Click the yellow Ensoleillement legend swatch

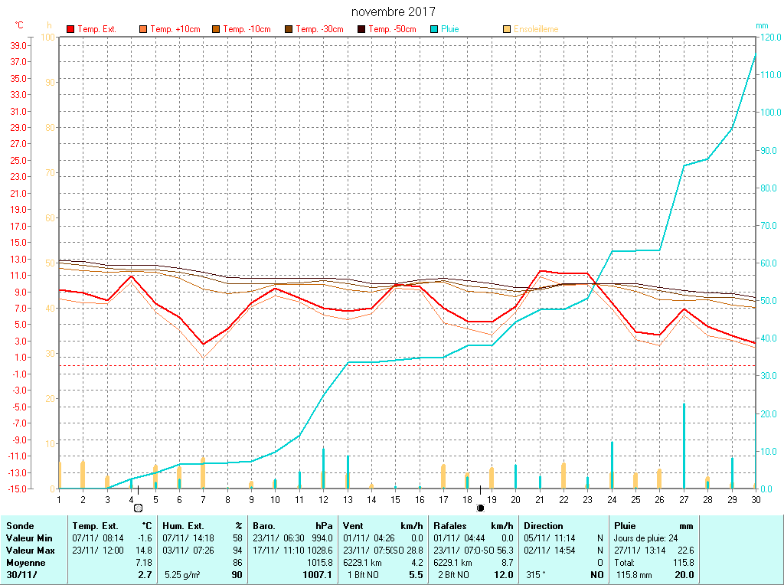coord(507,29)
